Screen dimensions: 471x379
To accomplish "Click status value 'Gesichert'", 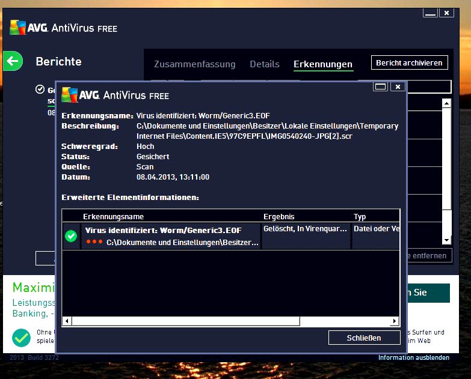I will [153, 157].
